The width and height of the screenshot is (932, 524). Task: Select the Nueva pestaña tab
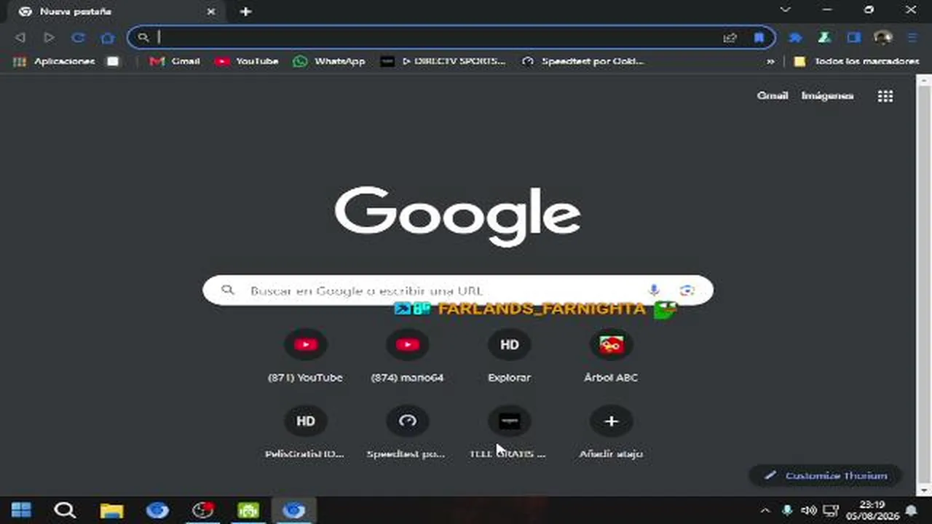point(116,12)
